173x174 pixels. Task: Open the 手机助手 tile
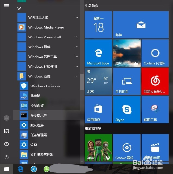point(127,81)
